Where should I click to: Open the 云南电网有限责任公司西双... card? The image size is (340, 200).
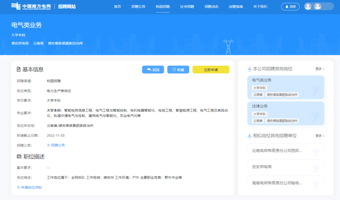286,151
